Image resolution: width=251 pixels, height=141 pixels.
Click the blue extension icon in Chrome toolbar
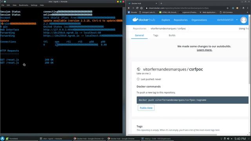(233, 8)
